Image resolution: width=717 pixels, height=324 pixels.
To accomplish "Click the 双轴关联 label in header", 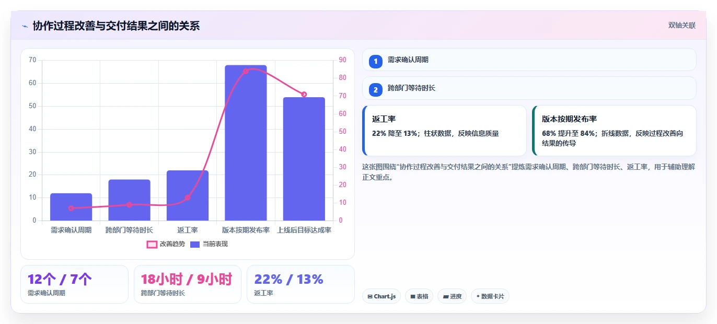I will coord(682,25).
